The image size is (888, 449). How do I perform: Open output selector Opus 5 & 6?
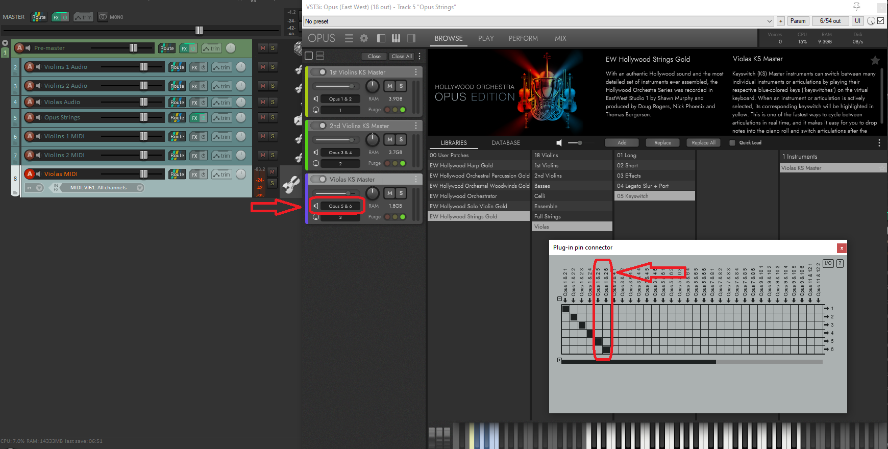[x=340, y=206]
